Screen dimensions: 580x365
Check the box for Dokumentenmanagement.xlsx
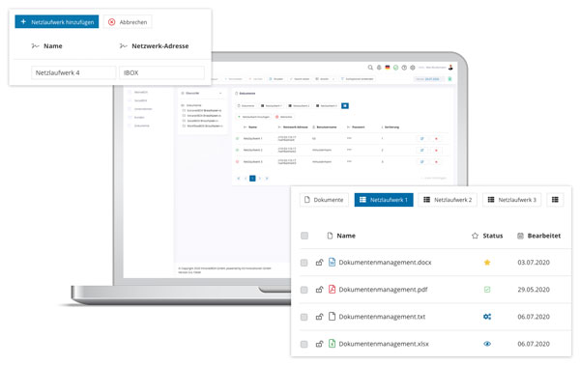(304, 344)
